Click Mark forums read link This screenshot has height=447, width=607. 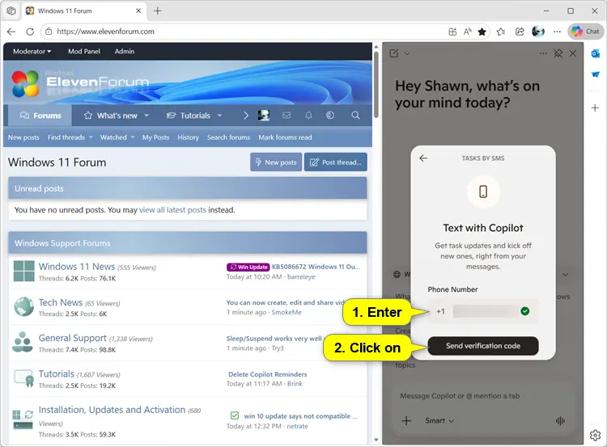pos(285,137)
